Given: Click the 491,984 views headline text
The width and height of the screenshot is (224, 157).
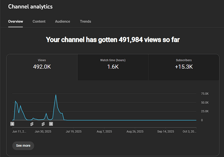Looking at the screenshot, I should [x=113, y=40].
